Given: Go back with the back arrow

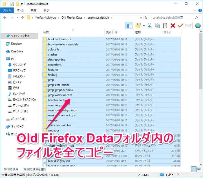Looking at the screenshot, I should click(5, 17).
